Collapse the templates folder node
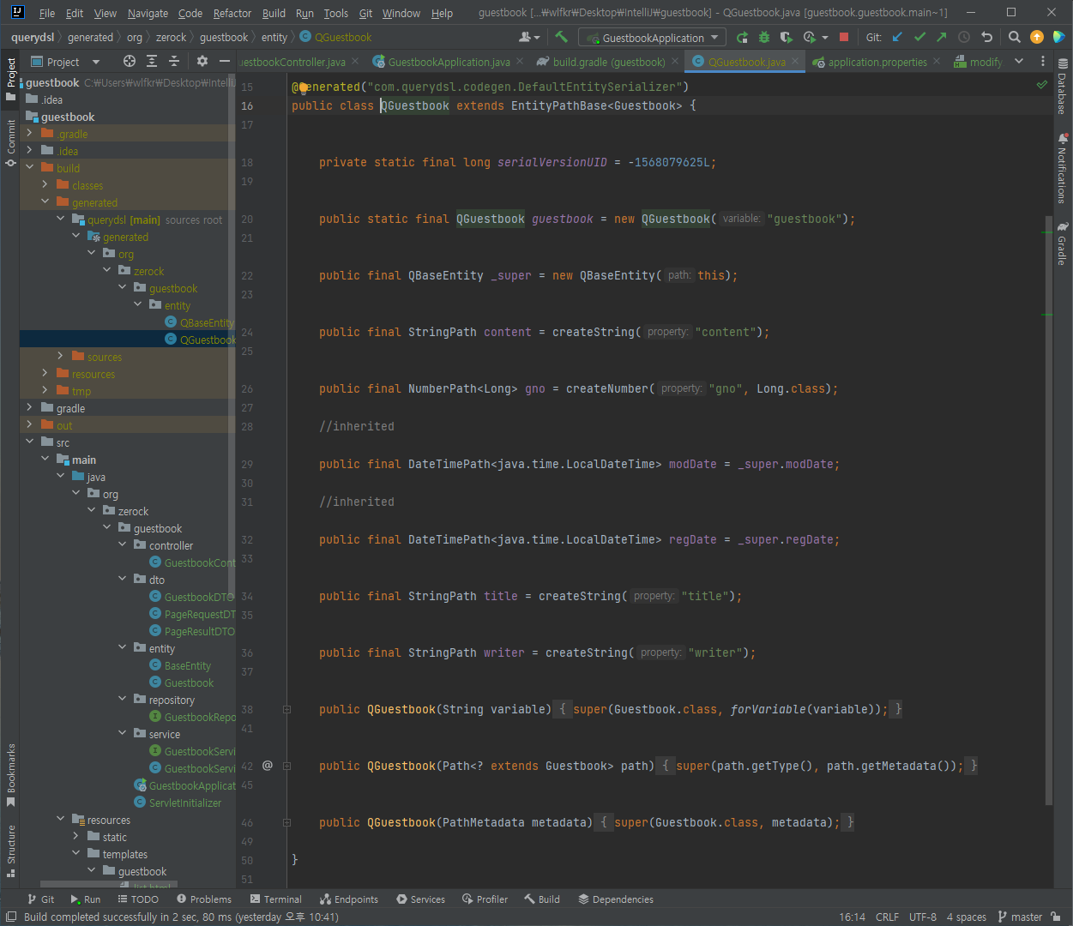 point(76,854)
